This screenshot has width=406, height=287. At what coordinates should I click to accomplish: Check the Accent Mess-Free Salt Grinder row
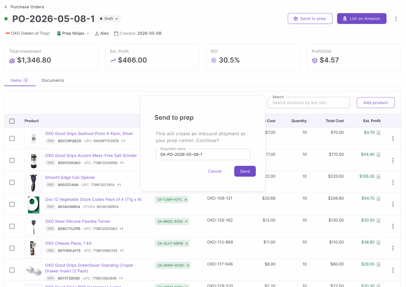12,161
